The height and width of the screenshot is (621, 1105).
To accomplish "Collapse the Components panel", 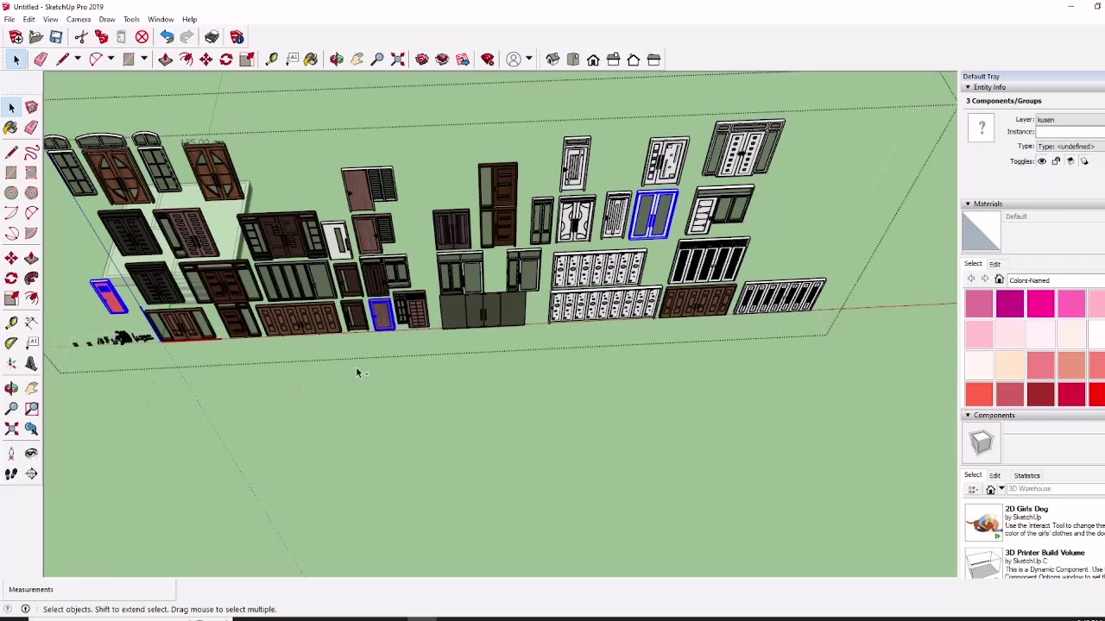I will [968, 415].
